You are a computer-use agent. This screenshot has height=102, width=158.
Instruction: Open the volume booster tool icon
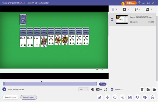(145, 97)
